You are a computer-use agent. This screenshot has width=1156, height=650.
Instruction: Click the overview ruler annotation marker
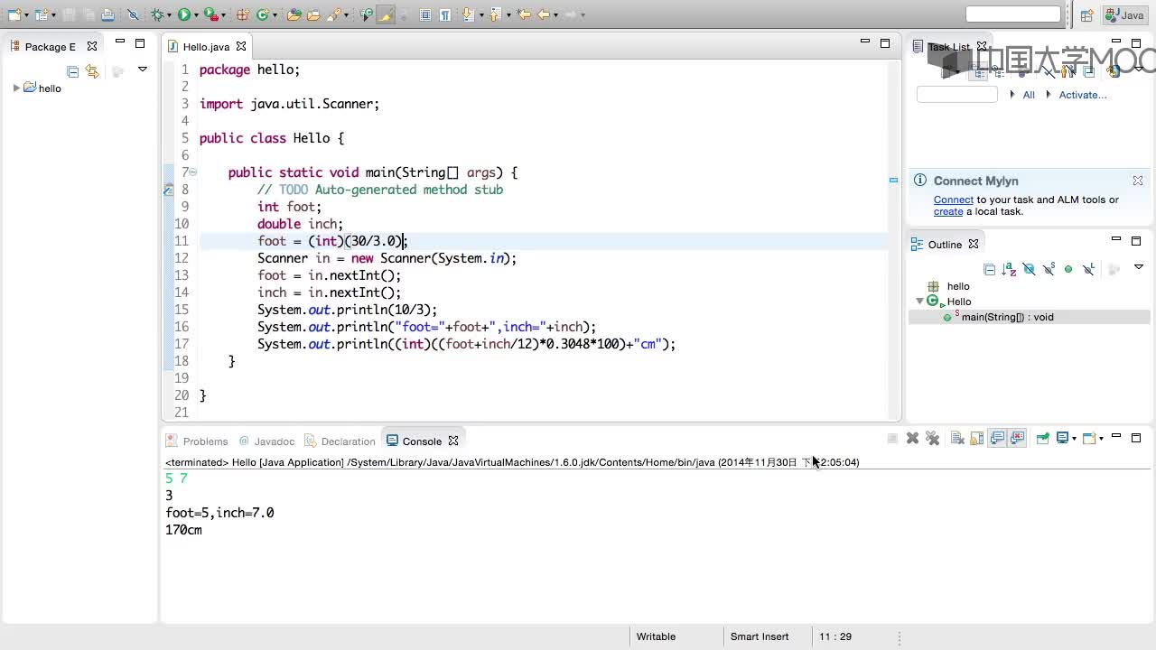pyautogui.click(x=893, y=181)
